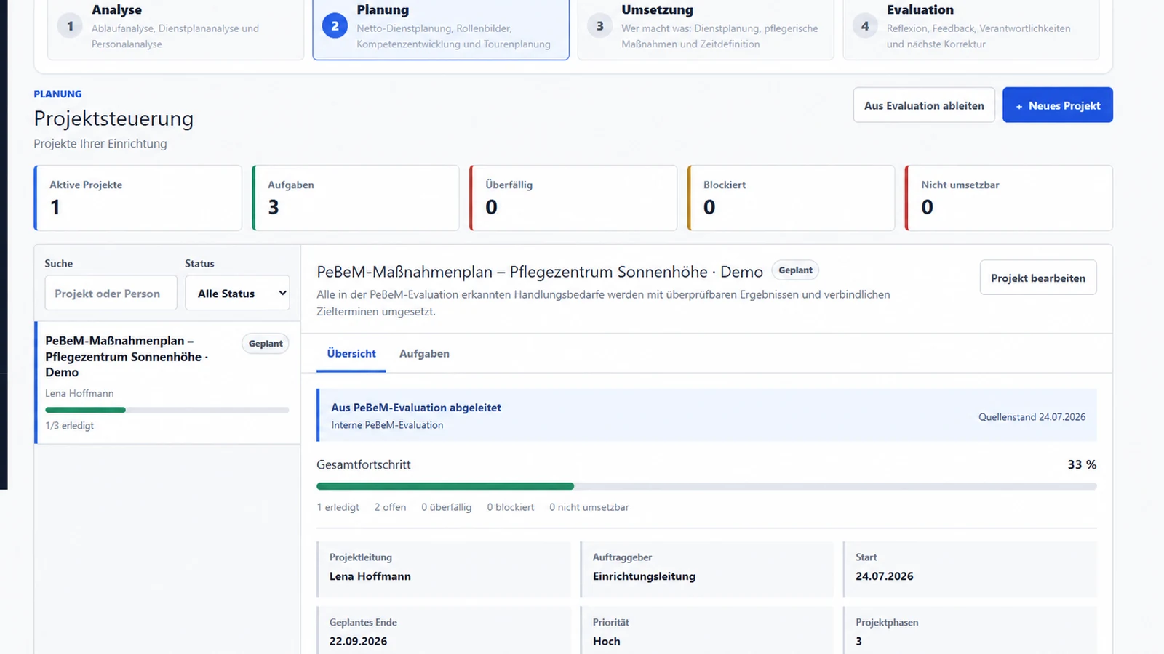This screenshot has height=654, width=1164.
Task: Click the blue step 2 number circle
Action: [335, 26]
